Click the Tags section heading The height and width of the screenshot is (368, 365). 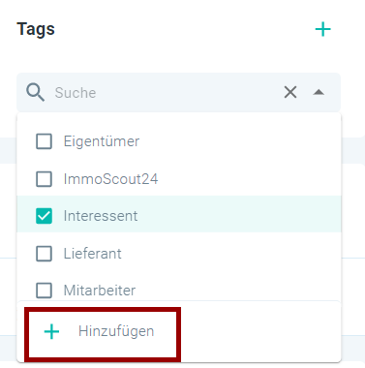[x=36, y=29]
